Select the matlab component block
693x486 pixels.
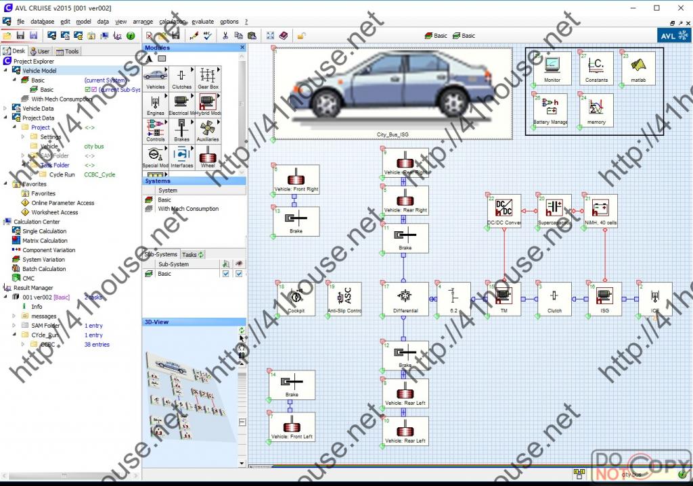(638, 68)
